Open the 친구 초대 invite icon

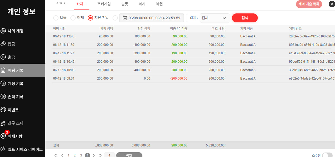coord(3,123)
